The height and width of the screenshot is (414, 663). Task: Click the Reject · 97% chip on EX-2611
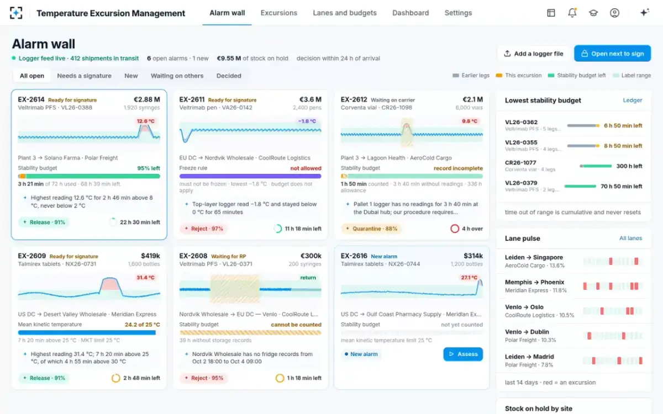203,229
